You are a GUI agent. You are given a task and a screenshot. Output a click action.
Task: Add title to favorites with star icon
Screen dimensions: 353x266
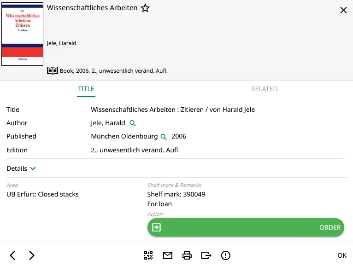pos(145,8)
